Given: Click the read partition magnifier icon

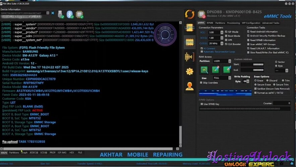Looking at the screenshot, I should coord(204,70).
